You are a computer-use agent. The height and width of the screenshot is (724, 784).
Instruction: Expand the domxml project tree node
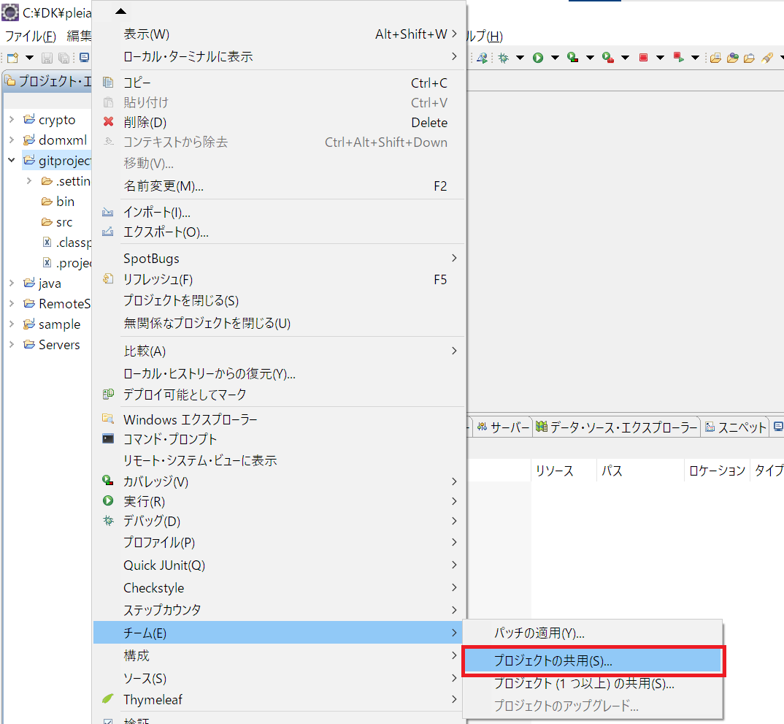coord(12,140)
